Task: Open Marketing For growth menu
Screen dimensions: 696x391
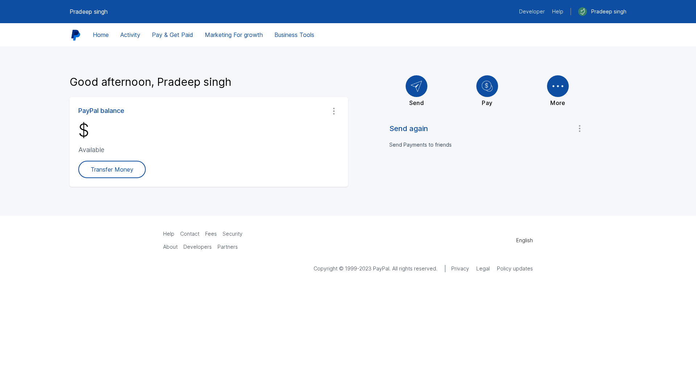Action: pyautogui.click(x=234, y=35)
